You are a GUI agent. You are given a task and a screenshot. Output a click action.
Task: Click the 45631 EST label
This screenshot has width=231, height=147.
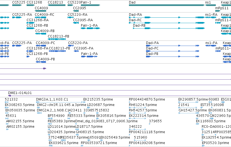(x=11, y=116)
